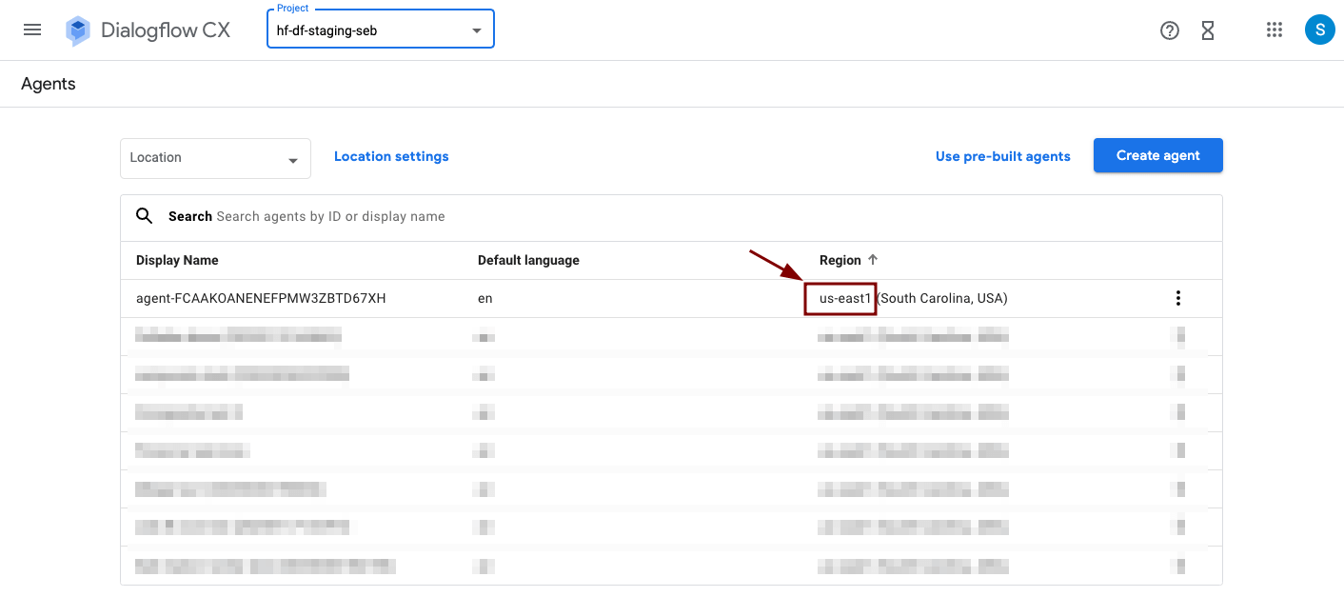1344x597 pixels.
Task: Open the help question mark icon
Action: (1170, 30)
